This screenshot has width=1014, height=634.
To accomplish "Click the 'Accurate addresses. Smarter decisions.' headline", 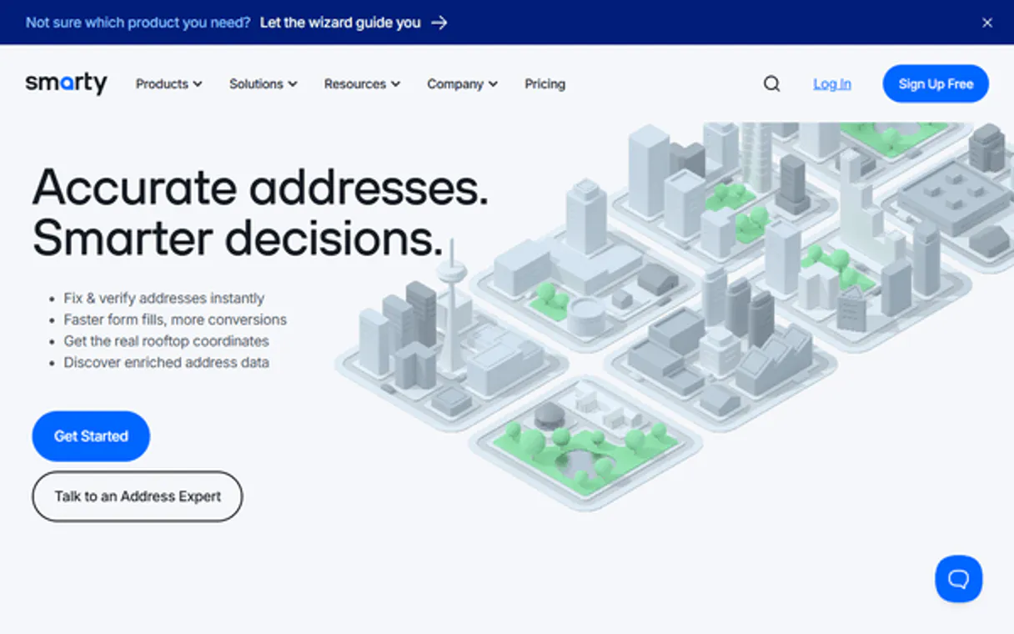I will [x=259, y=212].
